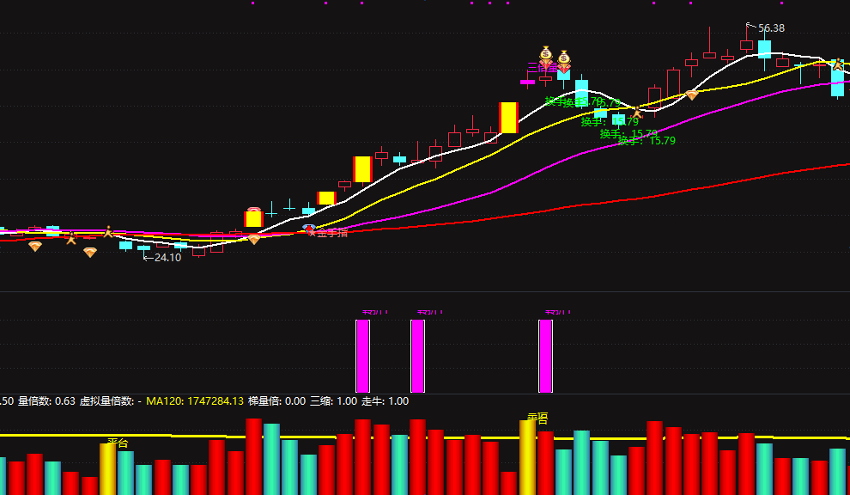Image resolution: width=850 pixels, height=495 pixels.
Task: Click the red ring icon atop the yellow candle
Action: pyautogui.click(x=253, y=210)
